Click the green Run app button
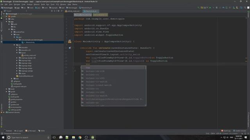250x140 pixels. (210, 8)
